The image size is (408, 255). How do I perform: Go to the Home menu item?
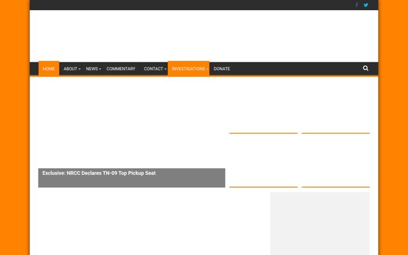[49, 69]
